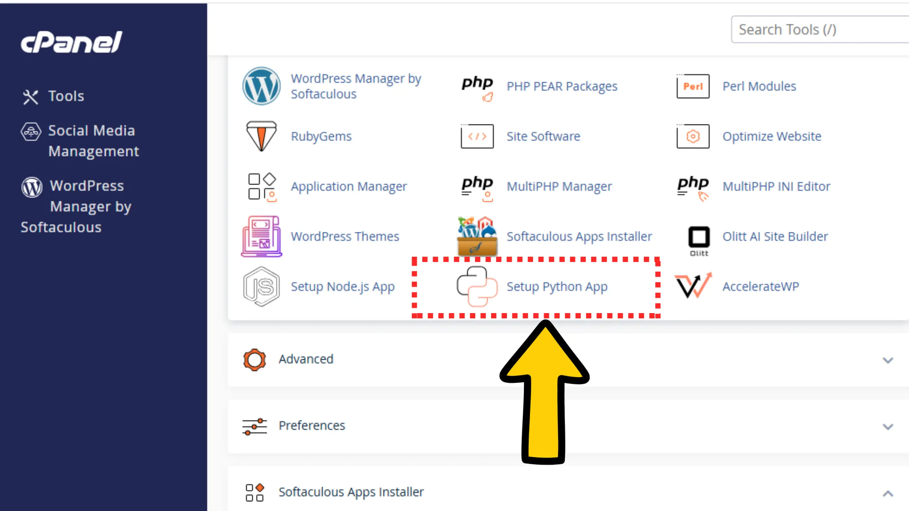Viewport: 909px width, 511px height.
Task: Click the Application Manager icon
Action: pyautogui.click(x=262, y=187)
